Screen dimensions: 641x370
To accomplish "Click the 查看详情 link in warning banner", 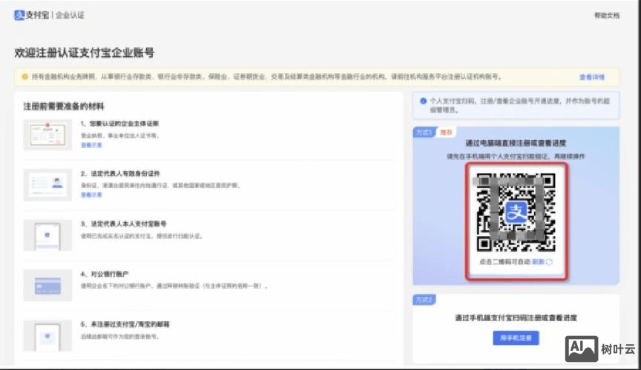I will (x=591, y=77).
